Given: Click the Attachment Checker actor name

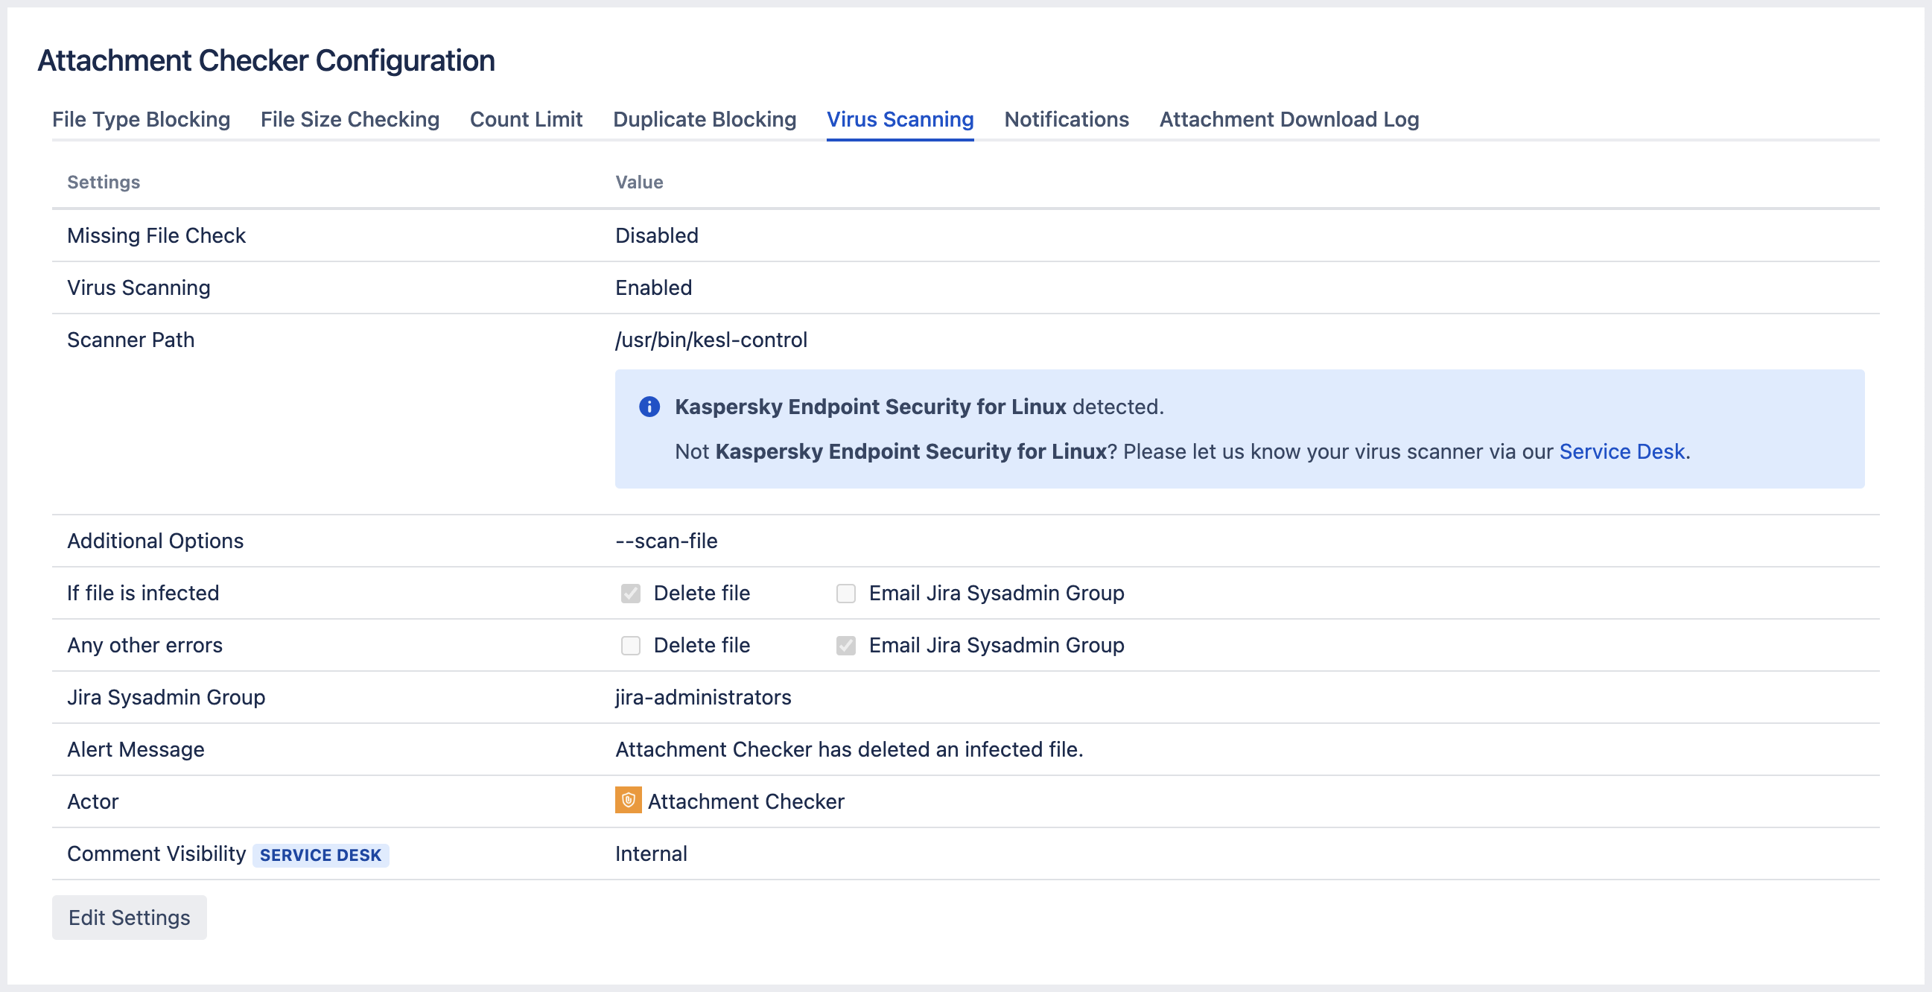Looking at the screenshot, I should click(x=746, y=801).
